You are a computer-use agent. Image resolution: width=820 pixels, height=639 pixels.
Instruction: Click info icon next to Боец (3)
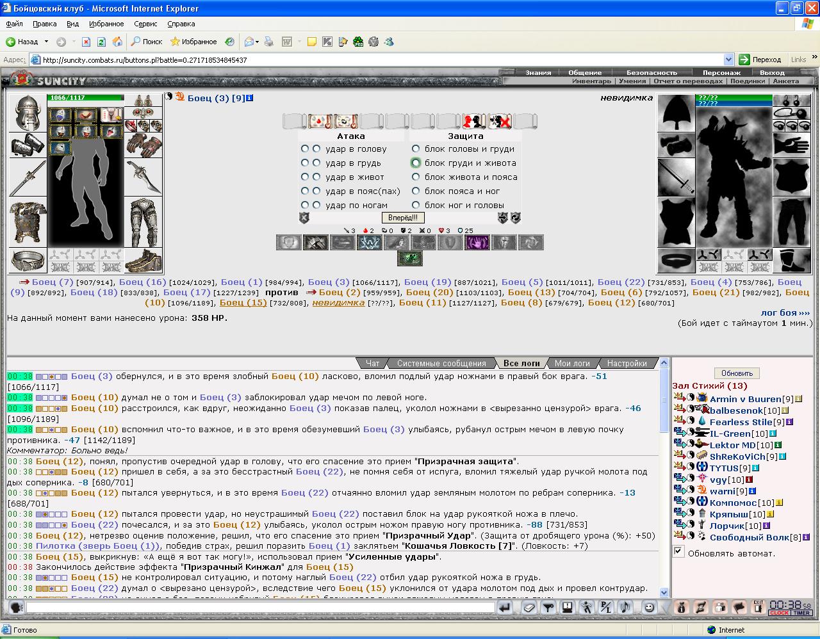(x=250, y=98)
